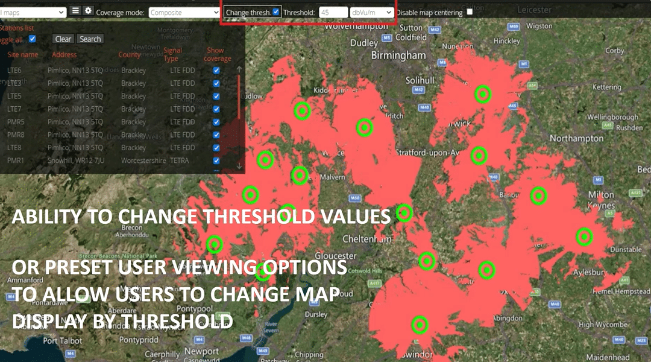The image size is (651, 362).
Task: Click the site marker under LTE8 row
Action: pyautogui.click(x=265, y=160)
